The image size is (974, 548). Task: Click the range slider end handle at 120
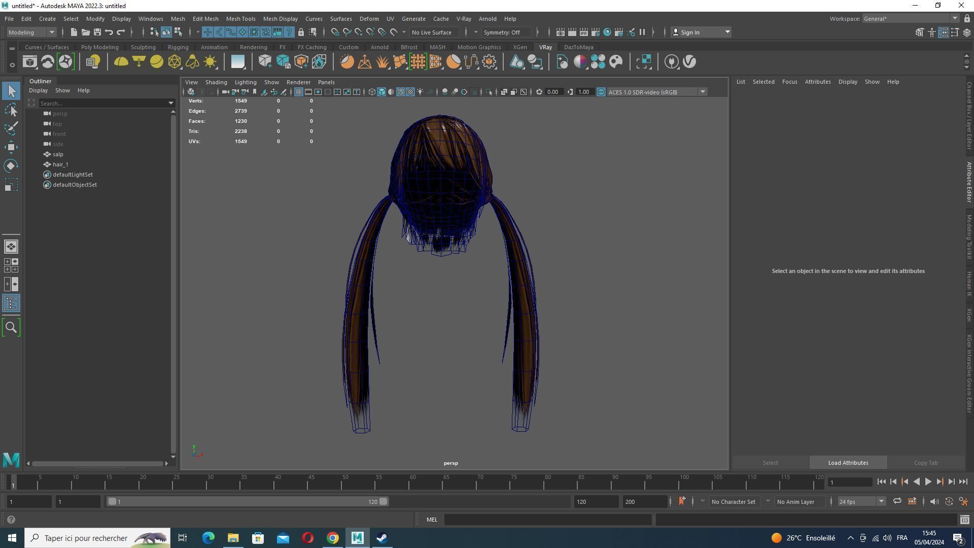tap(384, 501)
